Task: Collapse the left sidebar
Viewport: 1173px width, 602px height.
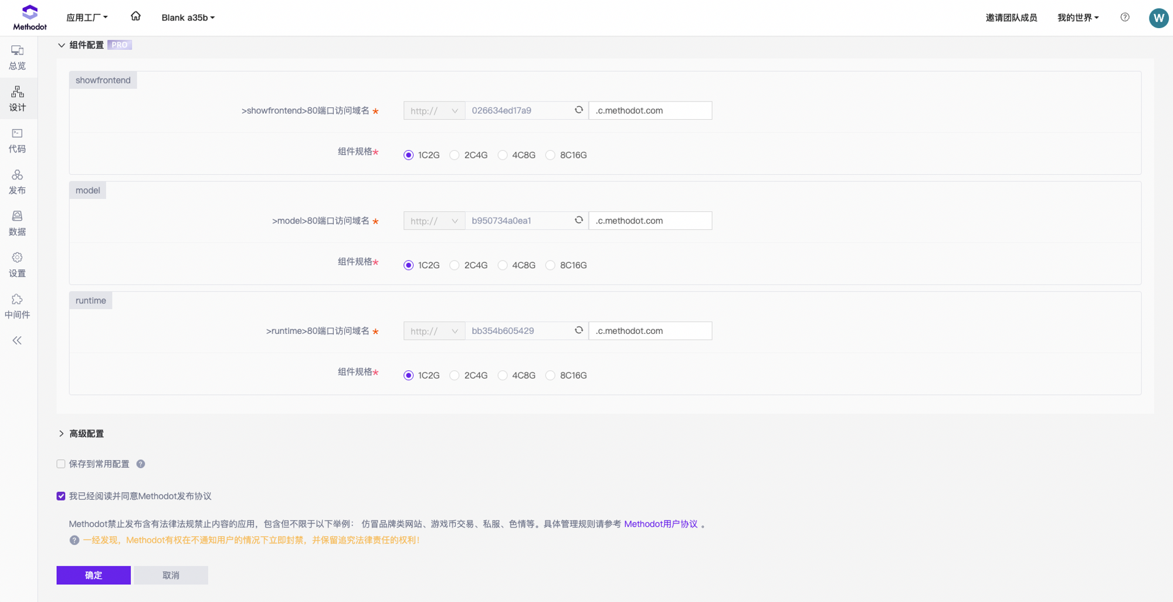Action: [x=17, y=340]
